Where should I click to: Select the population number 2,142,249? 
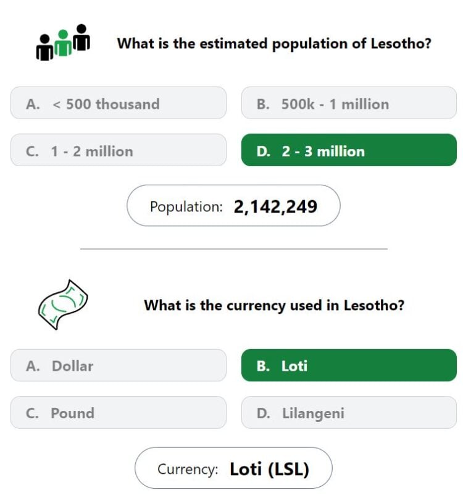(275, 207)
